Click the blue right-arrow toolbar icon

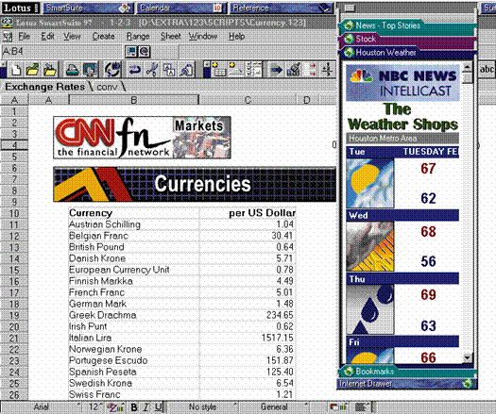click(276, 70)
